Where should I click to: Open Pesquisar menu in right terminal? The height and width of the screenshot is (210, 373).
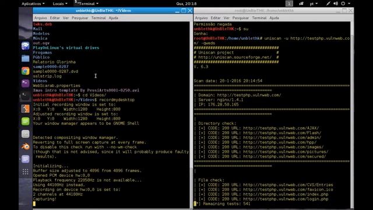[x=241, y=18]
